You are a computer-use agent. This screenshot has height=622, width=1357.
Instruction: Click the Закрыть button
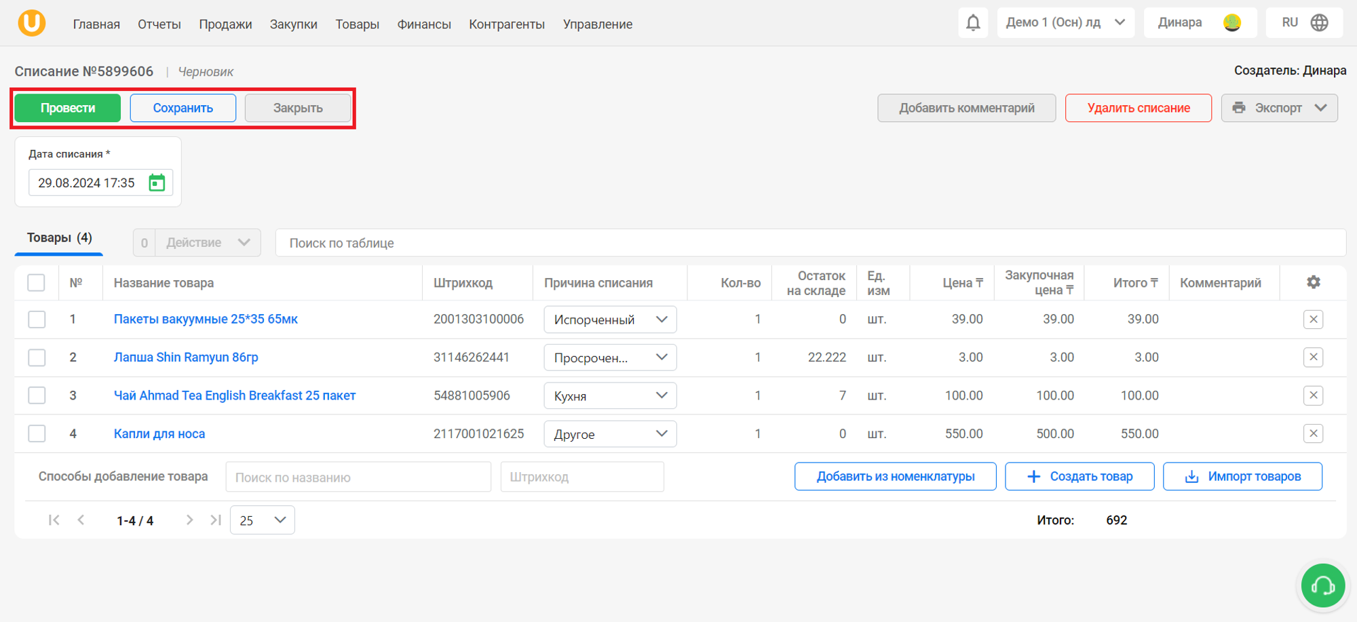[x=298, y=108]
